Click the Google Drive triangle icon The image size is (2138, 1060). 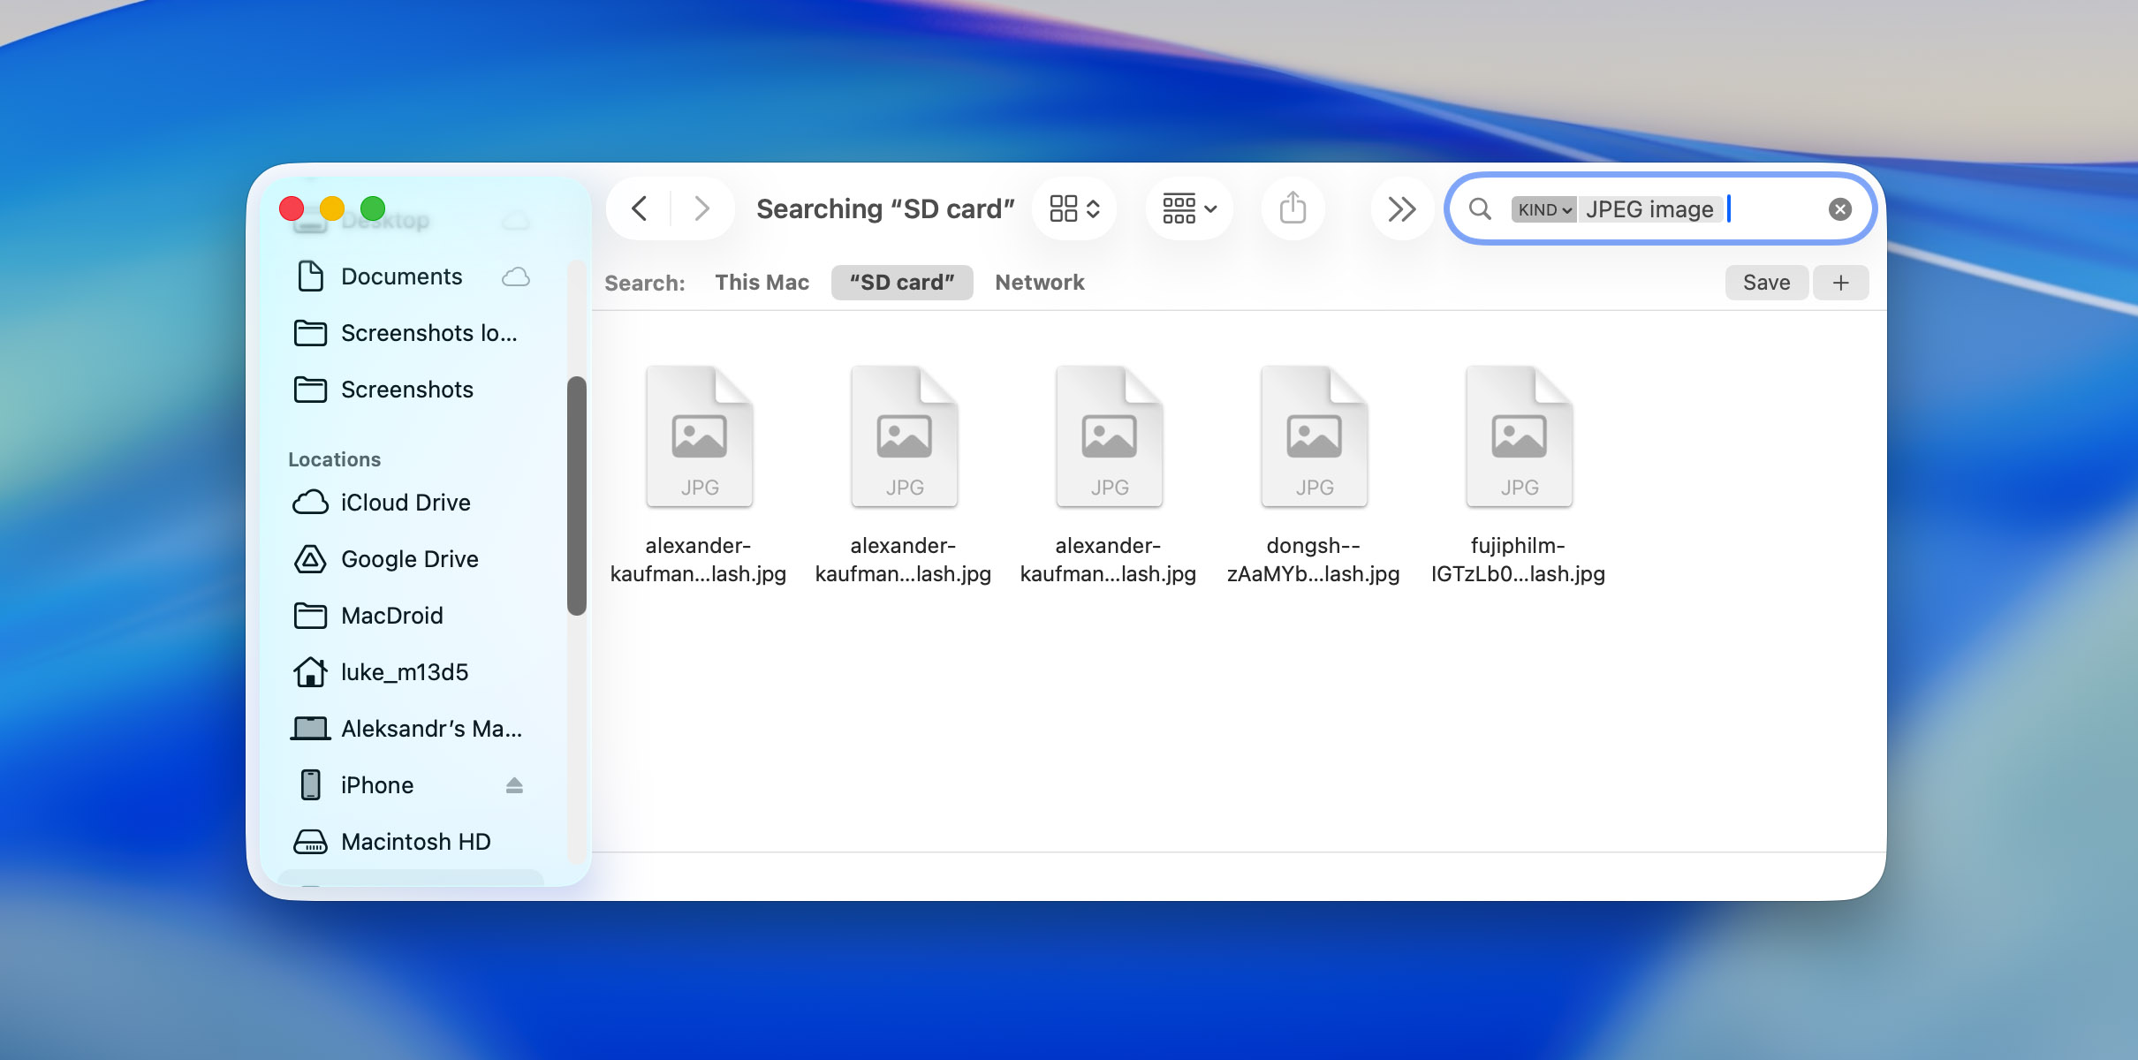pyautogui.click(x=310, y=559)
